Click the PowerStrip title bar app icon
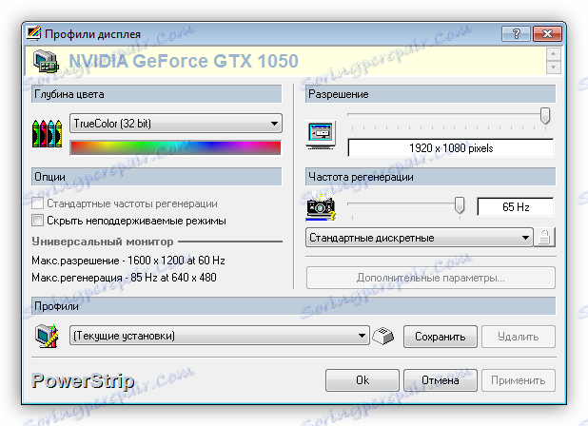 tap(33, 33)
